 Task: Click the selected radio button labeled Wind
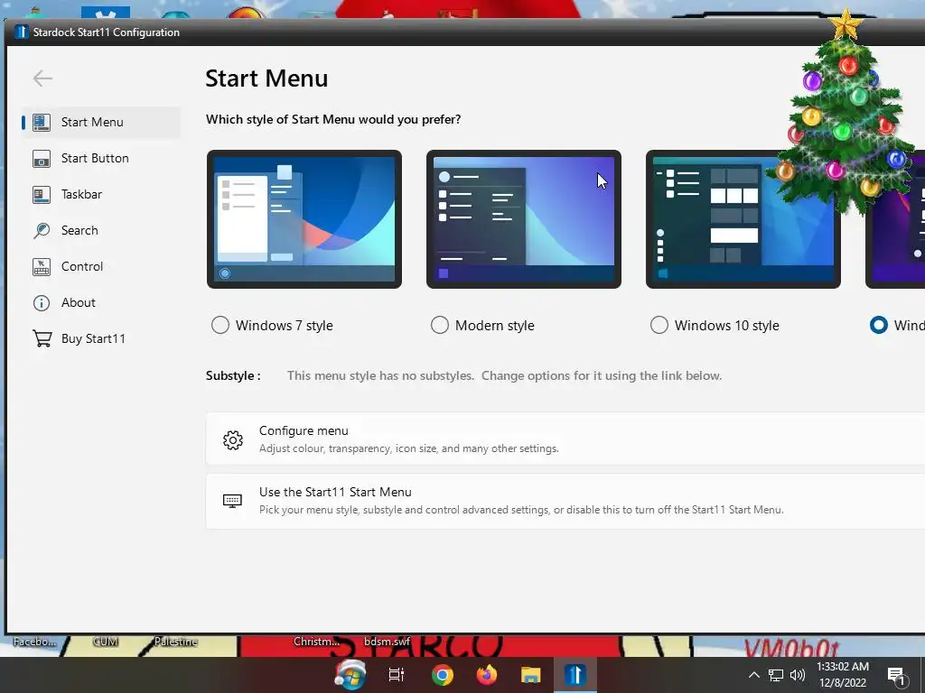point(878,325)
